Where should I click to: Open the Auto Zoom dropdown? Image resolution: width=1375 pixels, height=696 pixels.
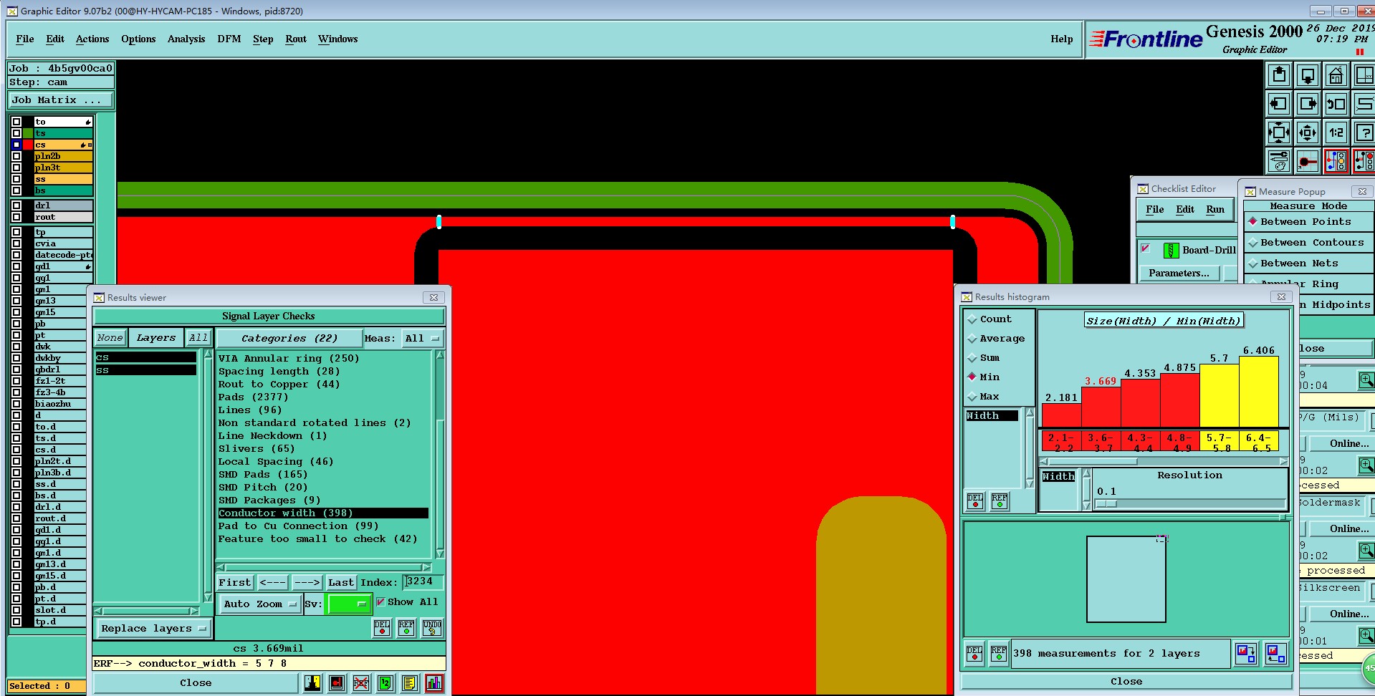260,604
